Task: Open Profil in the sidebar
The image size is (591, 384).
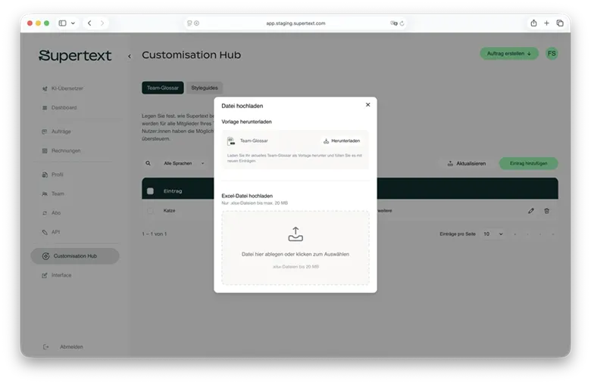Action: point(53,175)
